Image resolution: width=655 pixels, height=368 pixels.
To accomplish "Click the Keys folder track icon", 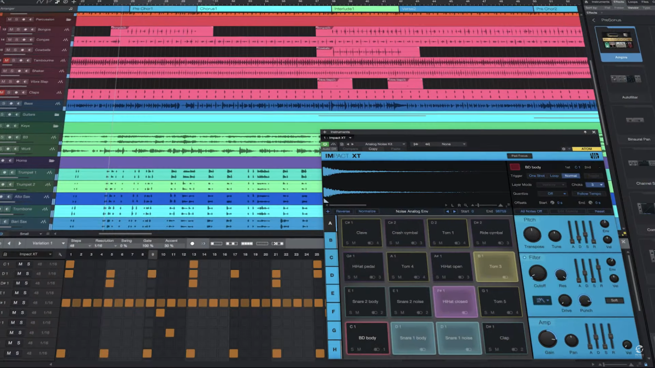I will point(56,125).
